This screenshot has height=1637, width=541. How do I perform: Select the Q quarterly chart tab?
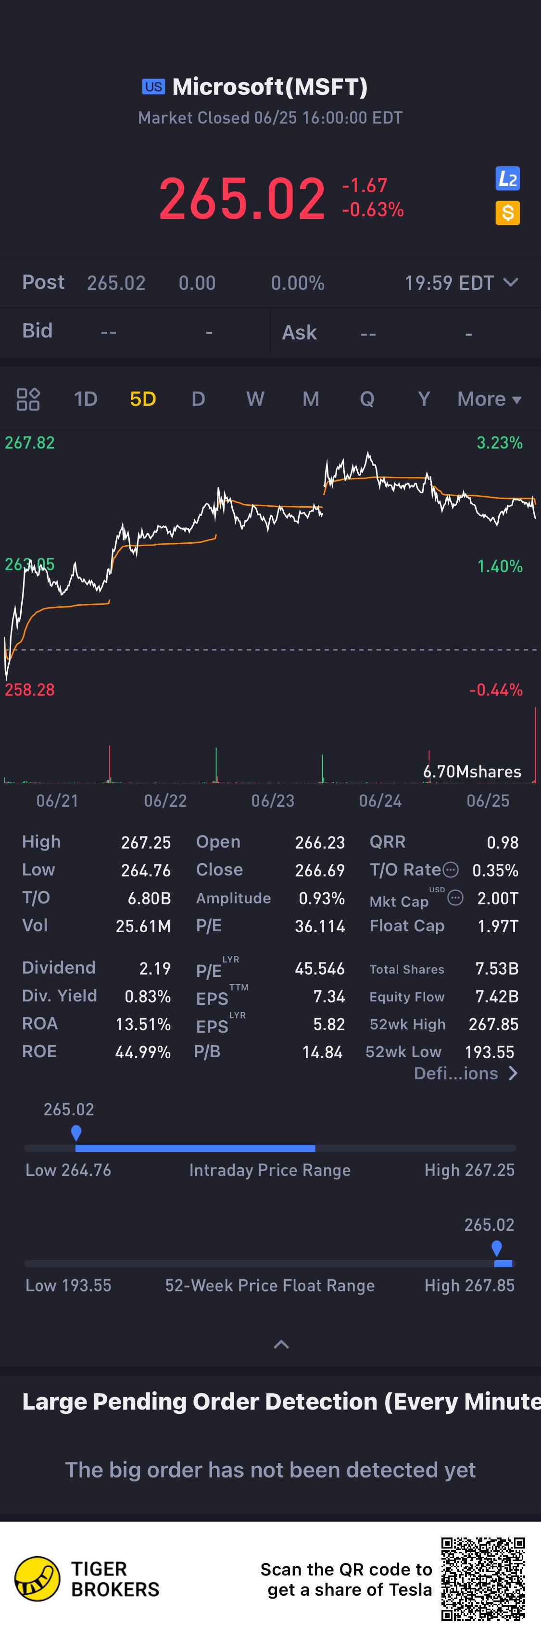point(367,399)
